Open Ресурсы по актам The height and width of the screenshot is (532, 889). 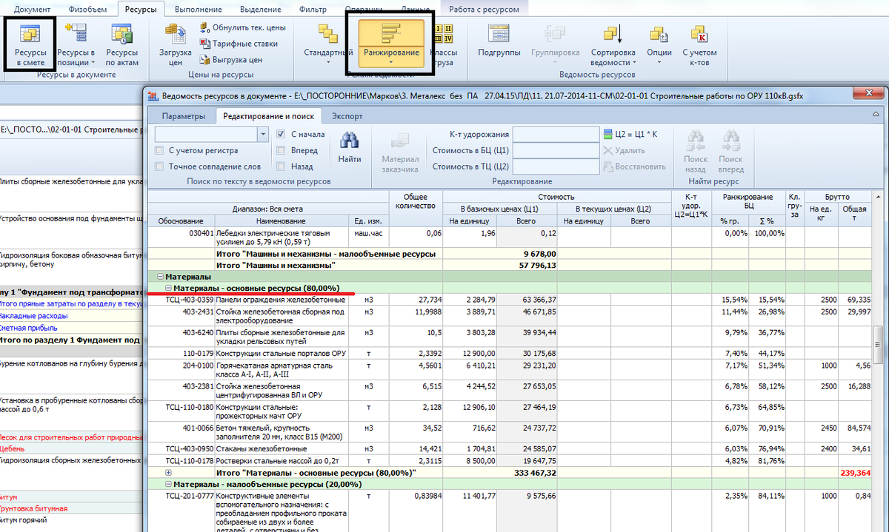click(121, 44)
